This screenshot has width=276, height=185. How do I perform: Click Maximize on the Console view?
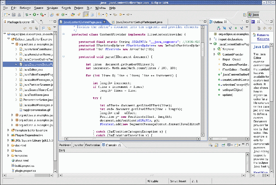coord(247,144)
